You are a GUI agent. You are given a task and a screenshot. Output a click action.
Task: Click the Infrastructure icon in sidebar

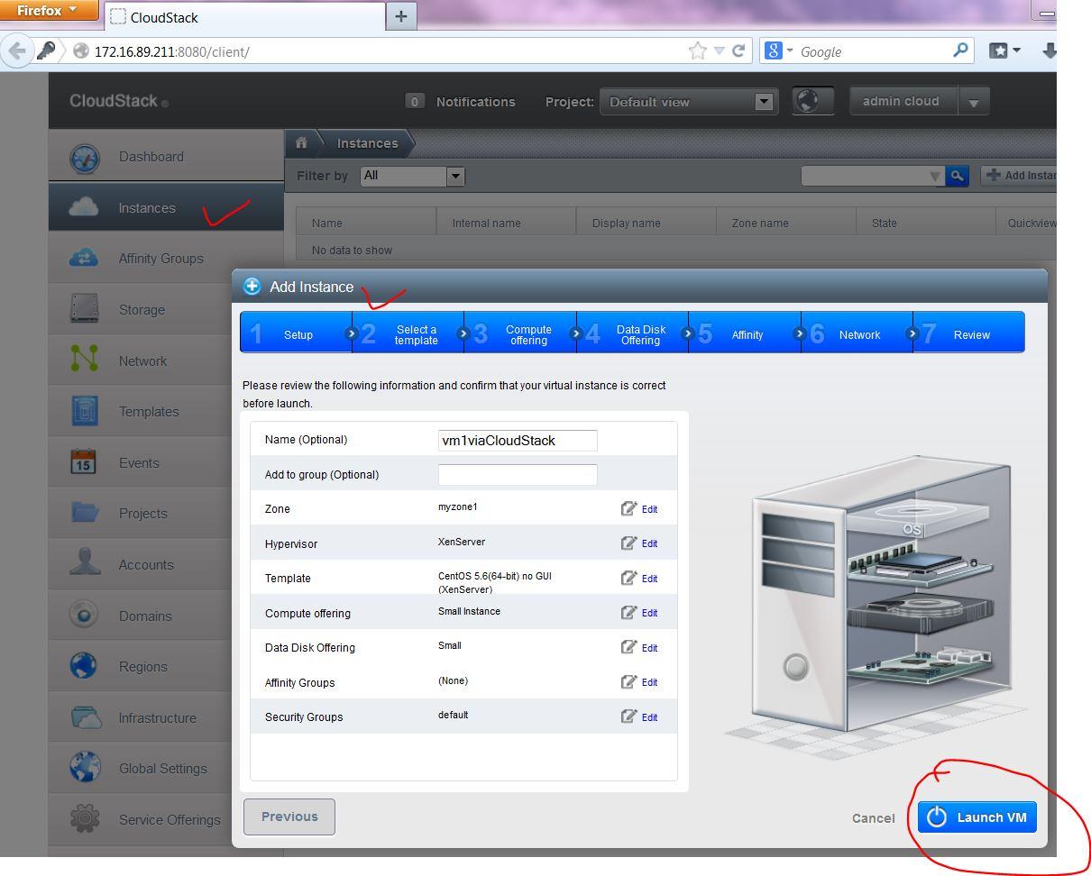tap(86, 717)
